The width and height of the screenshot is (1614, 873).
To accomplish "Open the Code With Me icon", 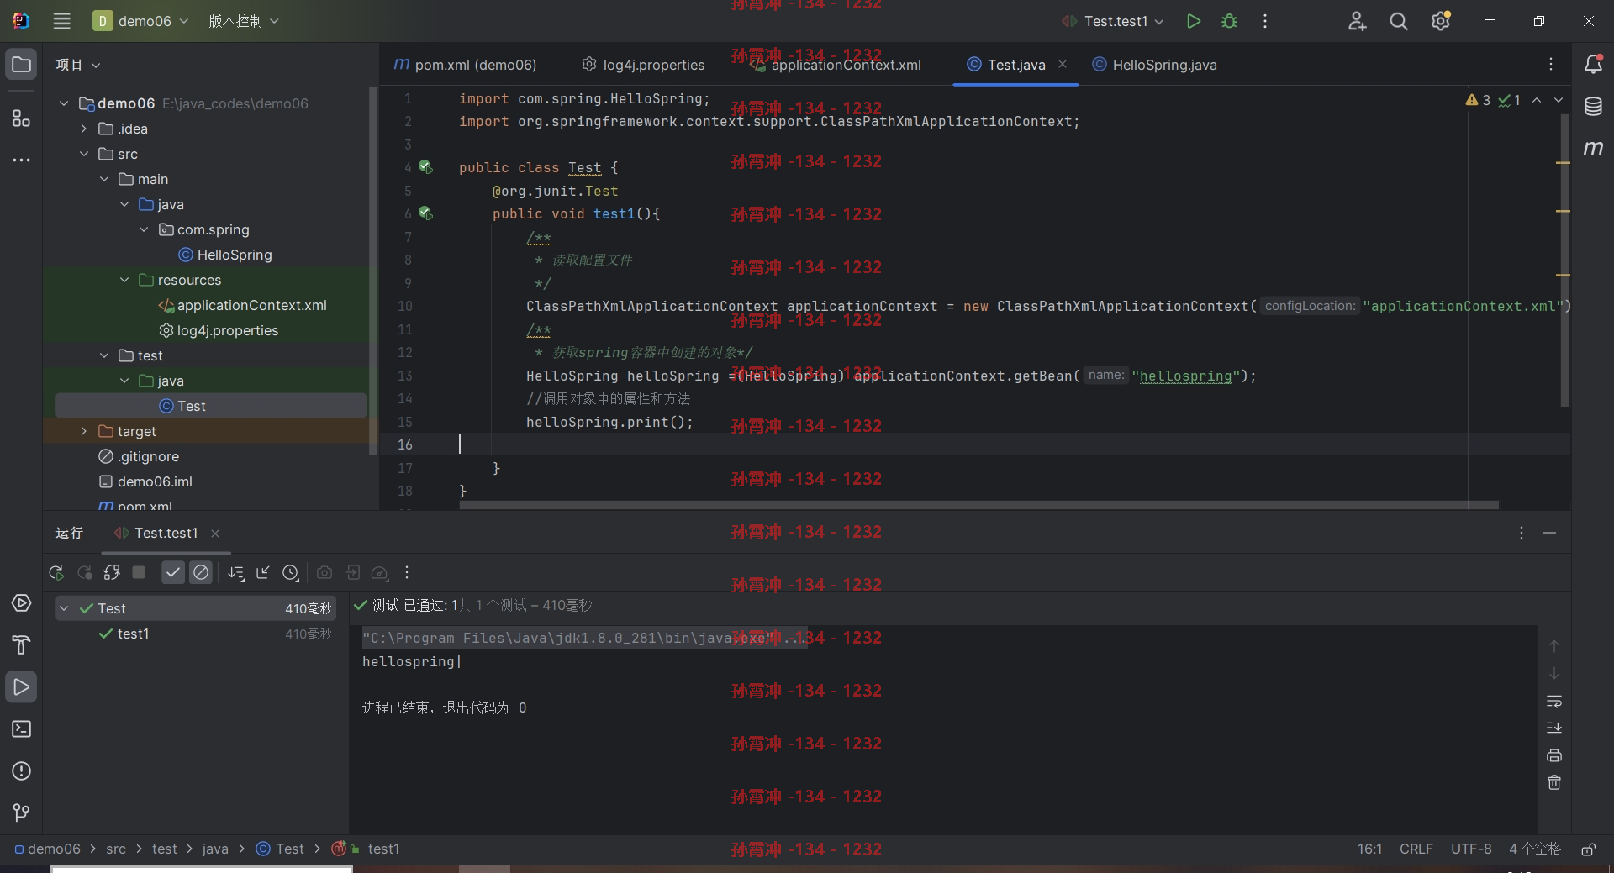I will pyautogui.click(x=1357, y=21).
